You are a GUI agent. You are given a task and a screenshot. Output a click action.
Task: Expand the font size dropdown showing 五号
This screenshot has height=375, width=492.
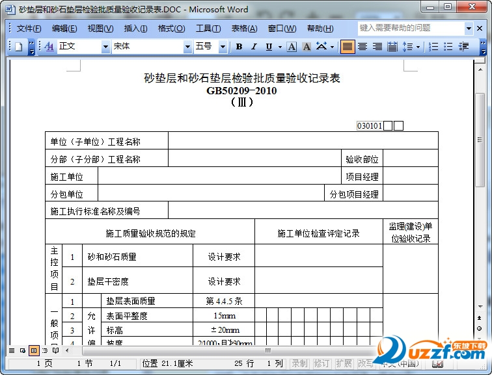(223, 47)
